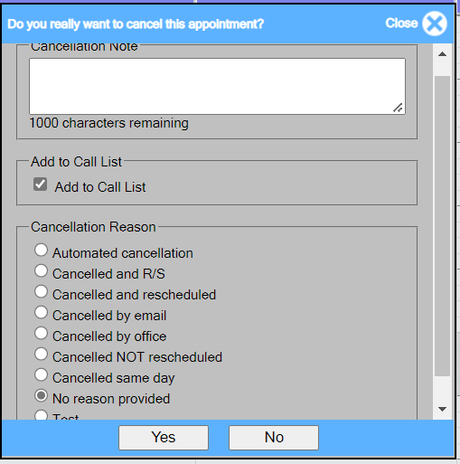Choose the partially visible Test option
Viewport: 460px width, 464px height.
click(41, 415)
